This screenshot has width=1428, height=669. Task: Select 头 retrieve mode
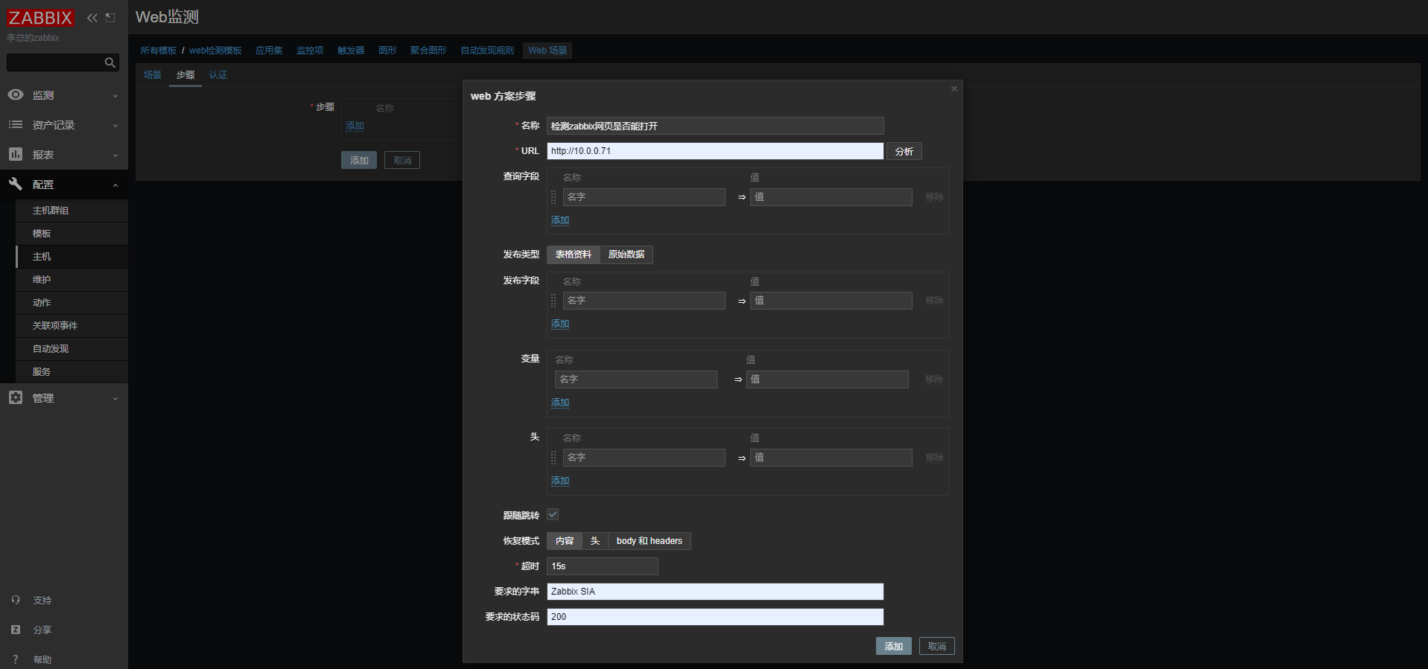point(595,541)
